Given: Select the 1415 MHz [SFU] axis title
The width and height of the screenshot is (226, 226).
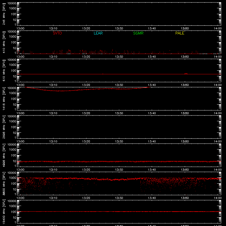Looking at the screenshot, I should [4, 99].
